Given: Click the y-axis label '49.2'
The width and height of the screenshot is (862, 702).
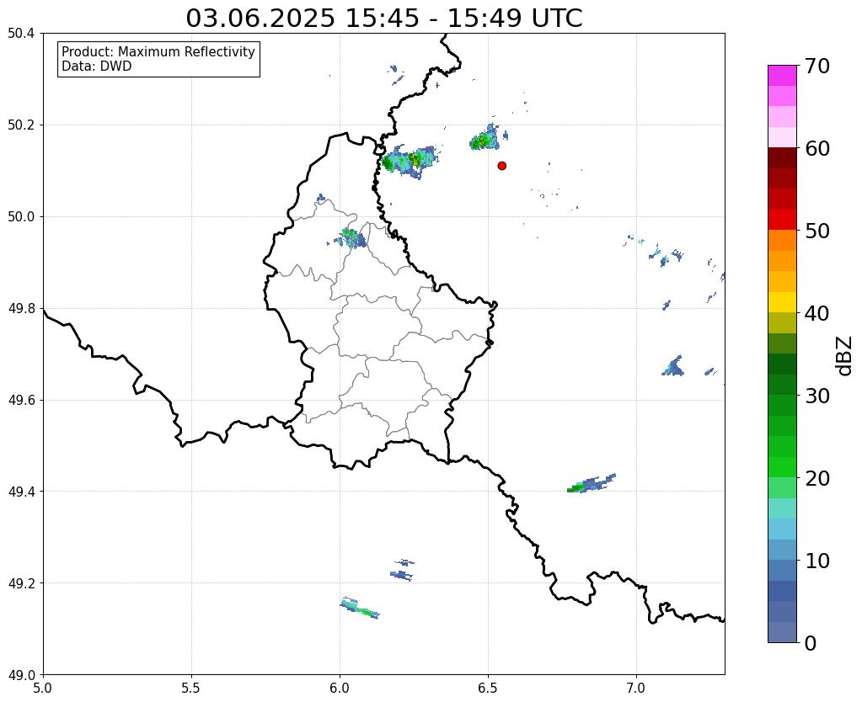Looking at the screenshot, I should (21, 582).
